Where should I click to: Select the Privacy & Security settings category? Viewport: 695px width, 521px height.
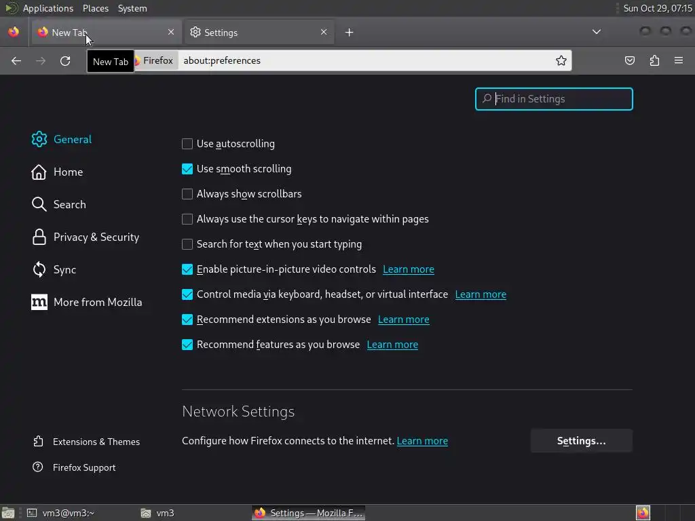pos(96,237)
